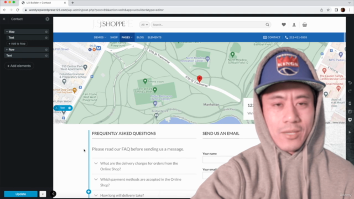Click Central Park Tennis Center map marker
This screenshot has height=199, width=354.
click(155, 90)
